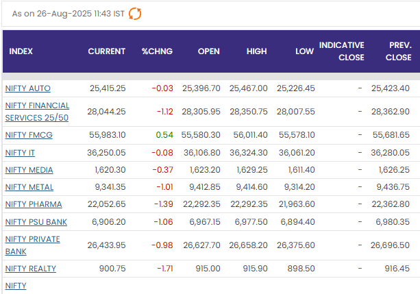Screen dimensions: 420x294
Task: Select NIFTY IT high value 36,324.30
Action: tap(249, 153)
